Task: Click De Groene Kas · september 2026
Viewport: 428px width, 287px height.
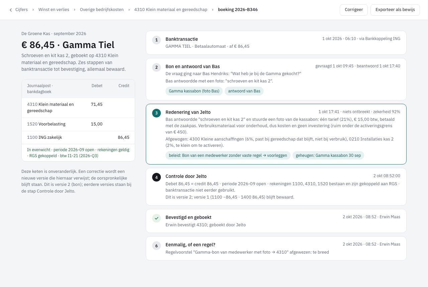Action: pos(54,34)
